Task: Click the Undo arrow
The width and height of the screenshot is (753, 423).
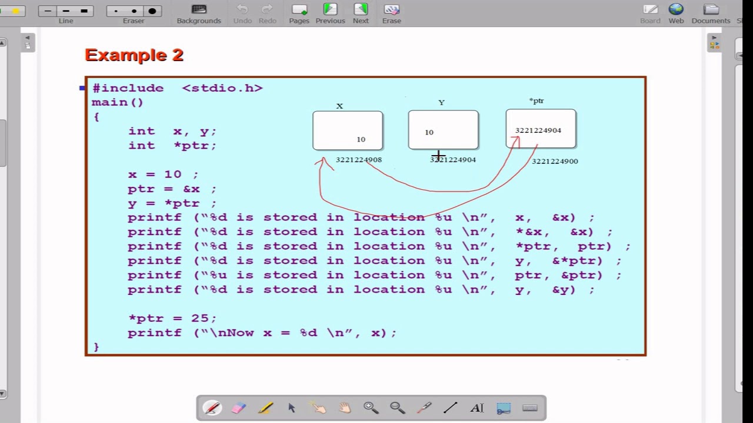Action: pyautogui.click(x=242, y=14)
